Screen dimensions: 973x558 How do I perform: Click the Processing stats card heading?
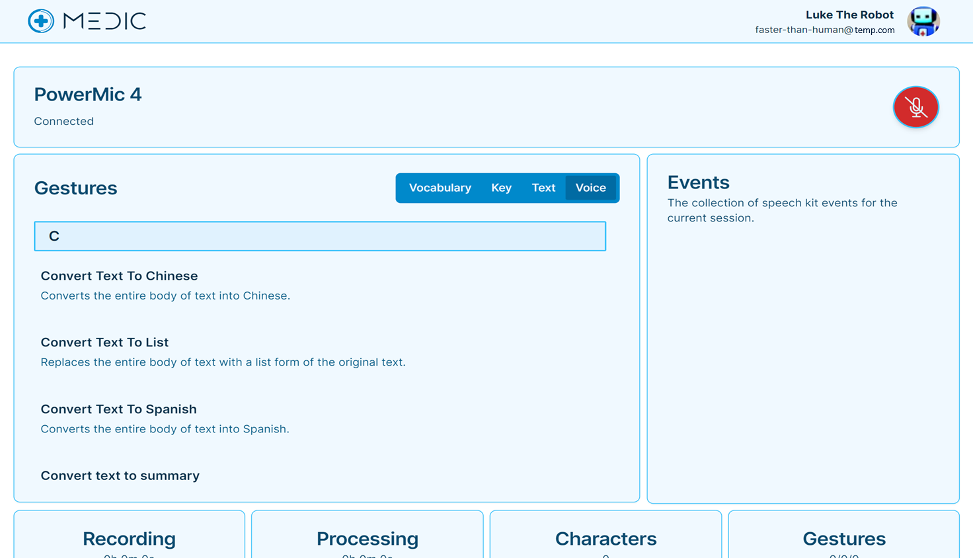pyautogui.click(x=368, y=539)
